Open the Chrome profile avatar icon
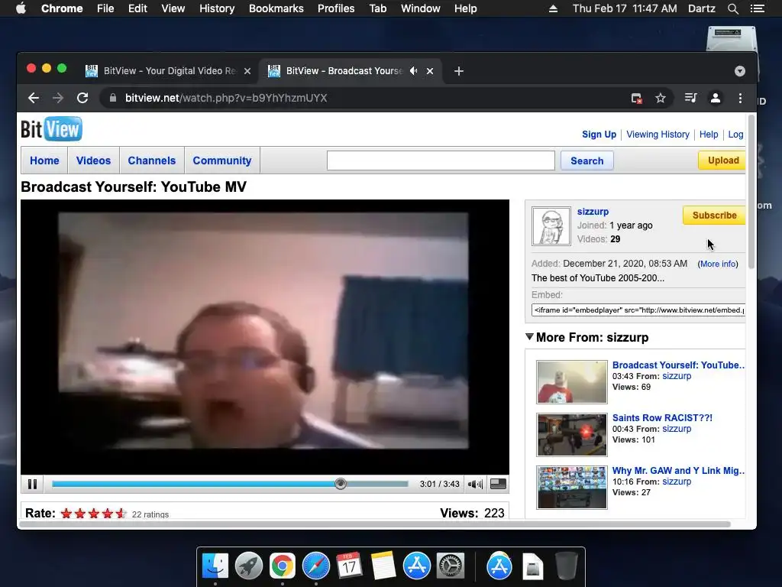This screenshot has width=782, height=587. tap(715, 98)
